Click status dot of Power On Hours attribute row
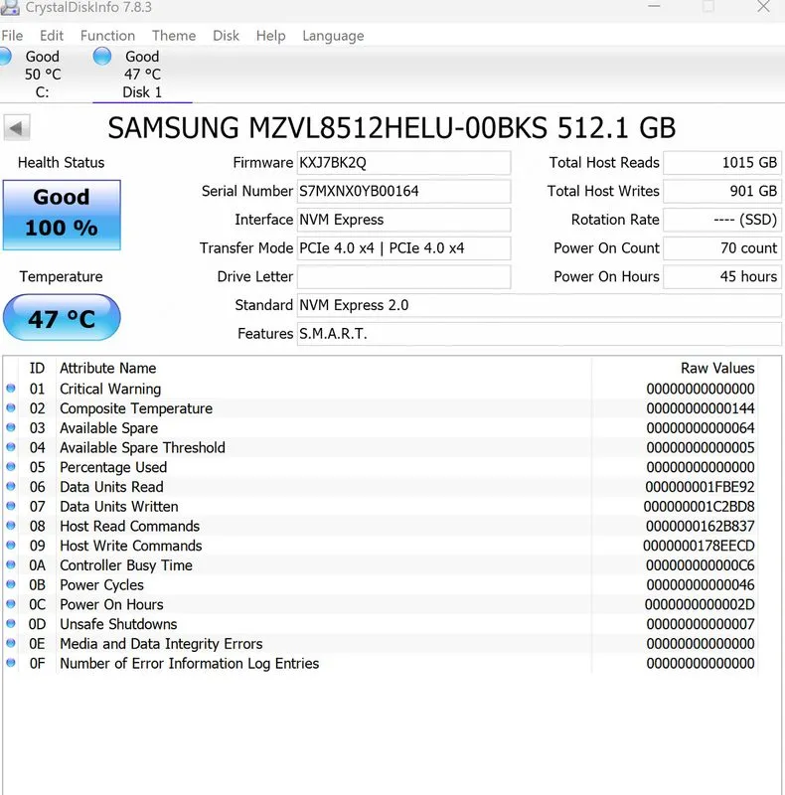The height and width of the screenshot is (795, 785). pyautogui.click(x=11, y=604)
